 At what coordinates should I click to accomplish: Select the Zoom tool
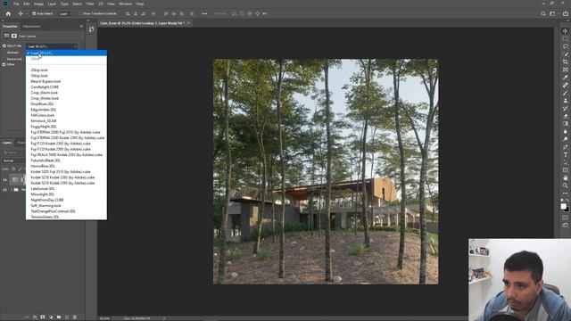[565, 185]
